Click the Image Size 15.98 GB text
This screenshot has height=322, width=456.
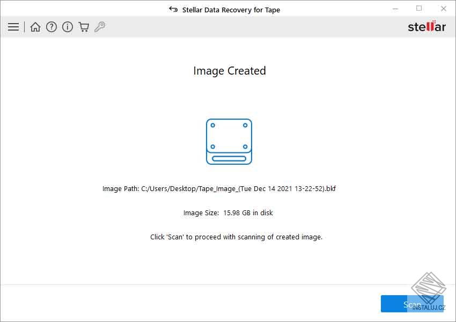tap(228, 213)
